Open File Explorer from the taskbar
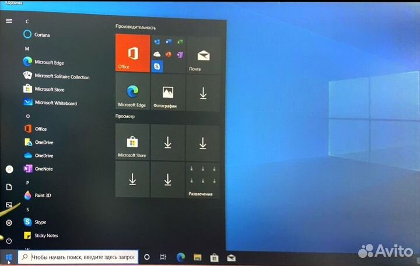 [x=197, y=257]
